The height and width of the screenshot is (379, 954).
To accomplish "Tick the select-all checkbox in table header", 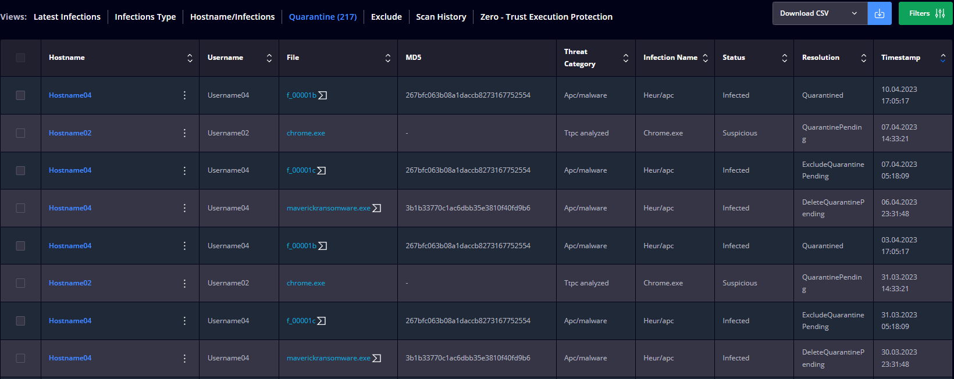I will coord(20,58).
